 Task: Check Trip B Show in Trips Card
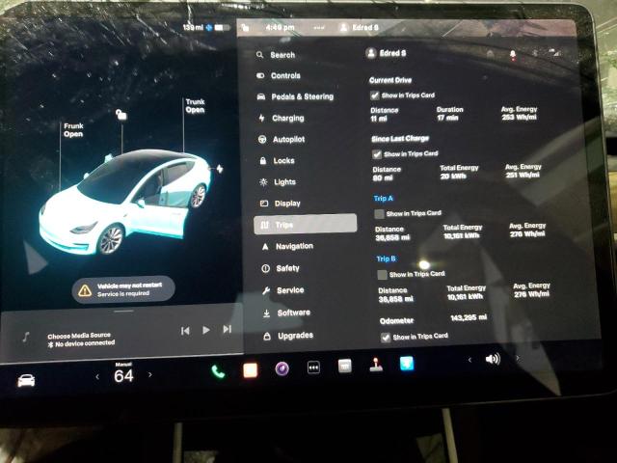[382, 274]
